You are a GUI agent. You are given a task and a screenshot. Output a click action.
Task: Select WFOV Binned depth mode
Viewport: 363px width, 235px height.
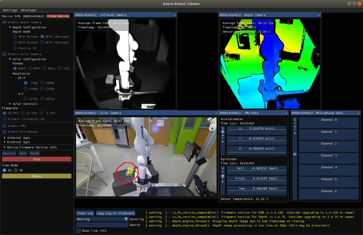click(15, 42)
